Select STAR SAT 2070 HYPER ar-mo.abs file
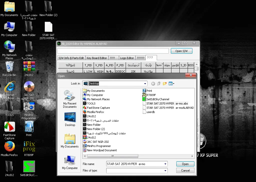256x182 pixels. point(165,103)
